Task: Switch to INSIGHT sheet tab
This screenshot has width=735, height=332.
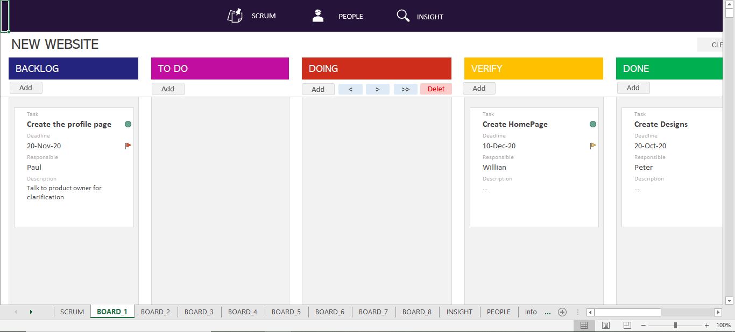Action: (x=460, y=312)
